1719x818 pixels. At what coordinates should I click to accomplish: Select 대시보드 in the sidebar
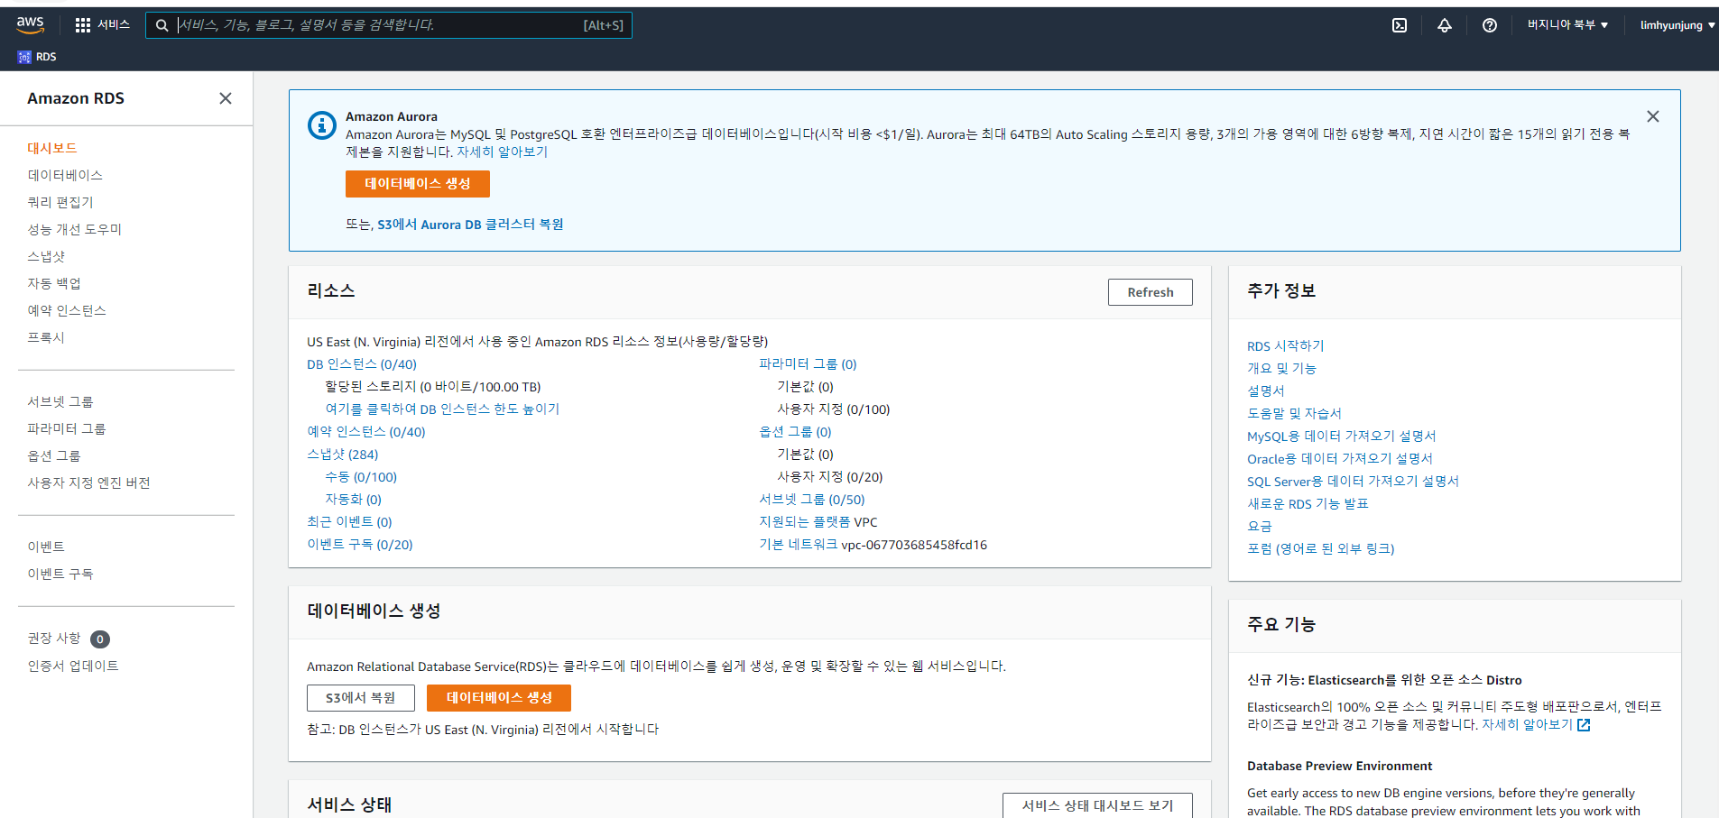[52, 148]
